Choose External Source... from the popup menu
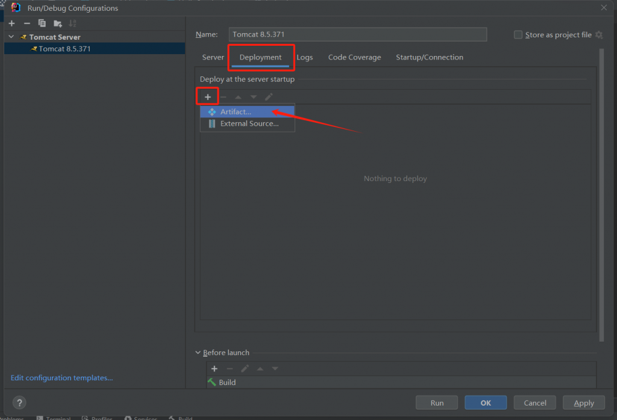Viewport: 617px width, 420px height. coord(249,123)
